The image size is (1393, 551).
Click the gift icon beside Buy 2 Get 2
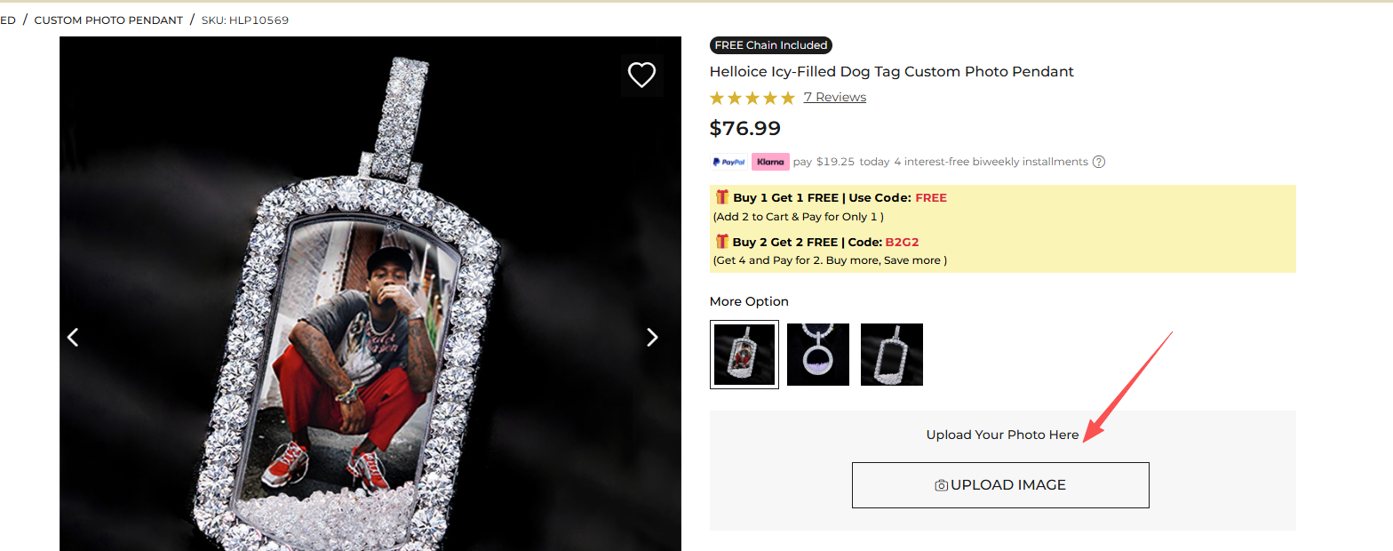coord(721,242)
